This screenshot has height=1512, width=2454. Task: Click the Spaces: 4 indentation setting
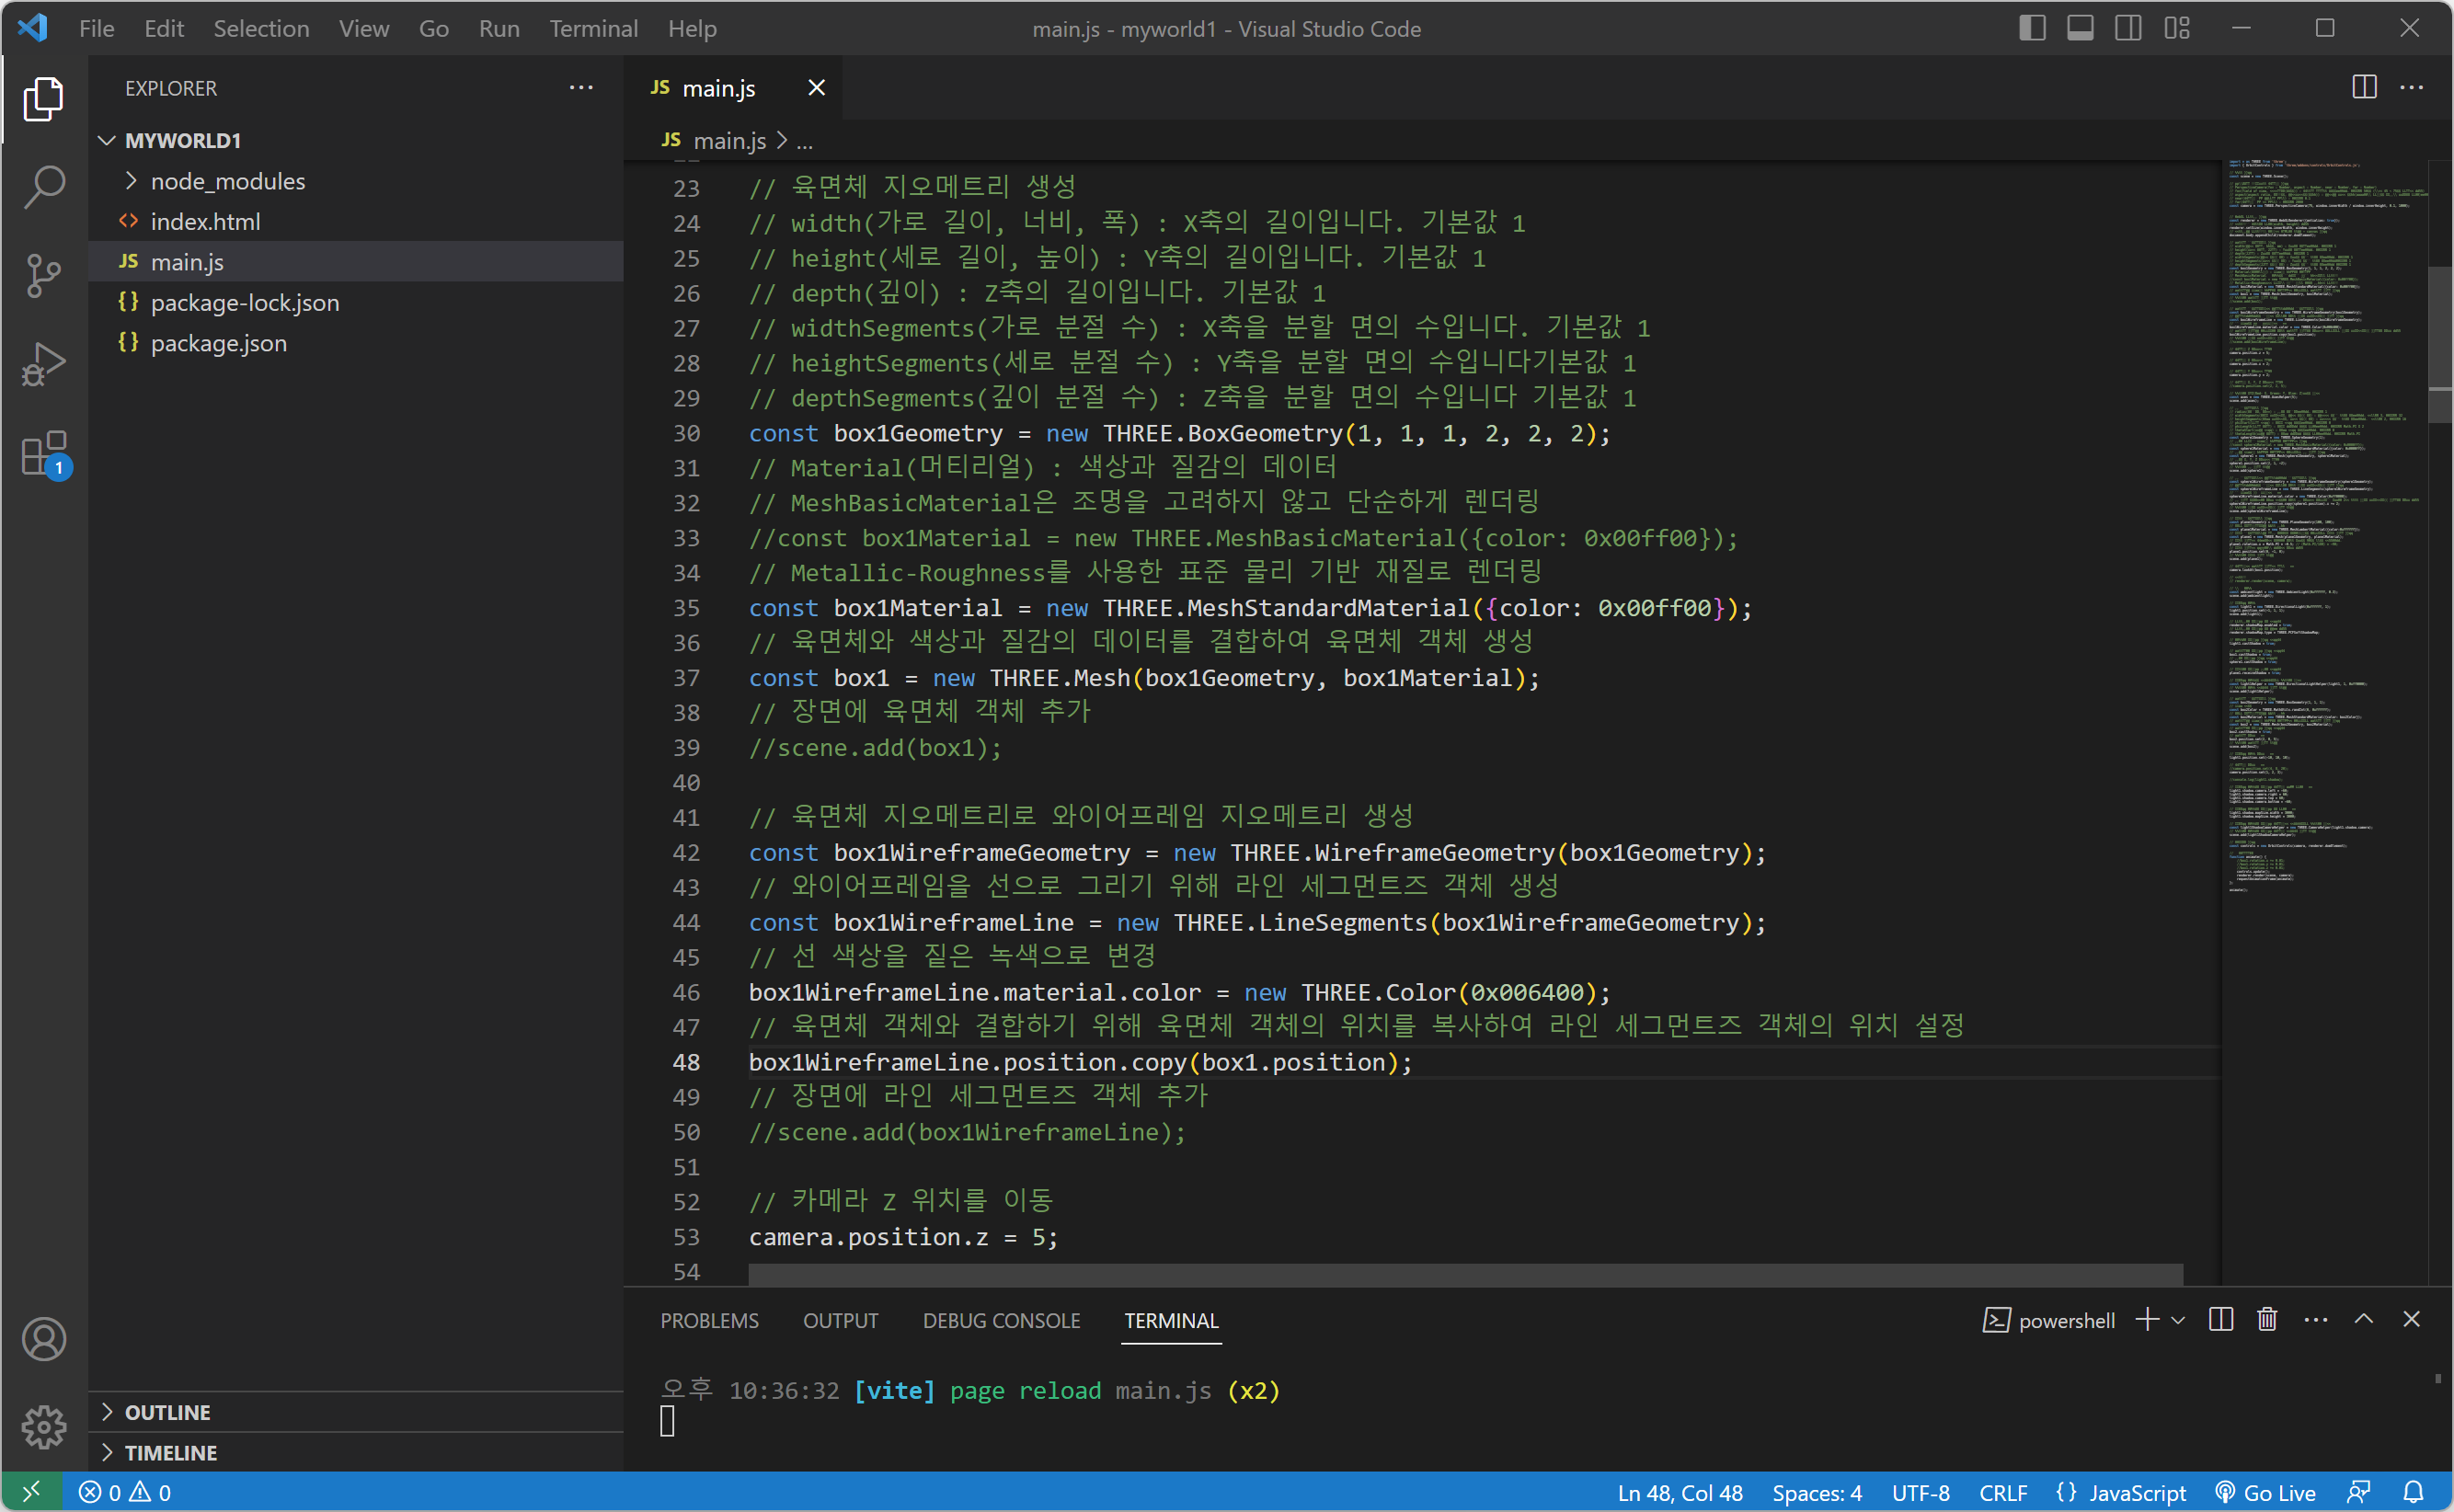coord(1816,1493)
